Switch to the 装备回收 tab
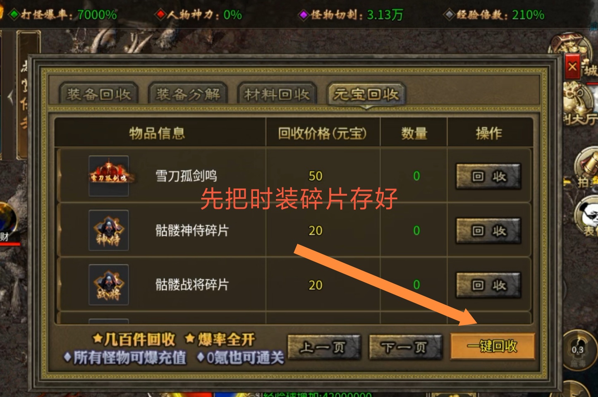This screenshot has height=397, width=598. [x=98, y=94]
